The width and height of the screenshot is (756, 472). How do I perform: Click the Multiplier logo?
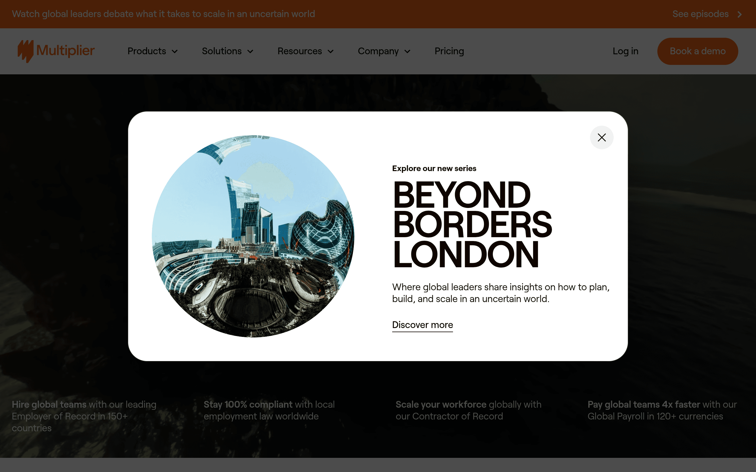click(56, 51)
